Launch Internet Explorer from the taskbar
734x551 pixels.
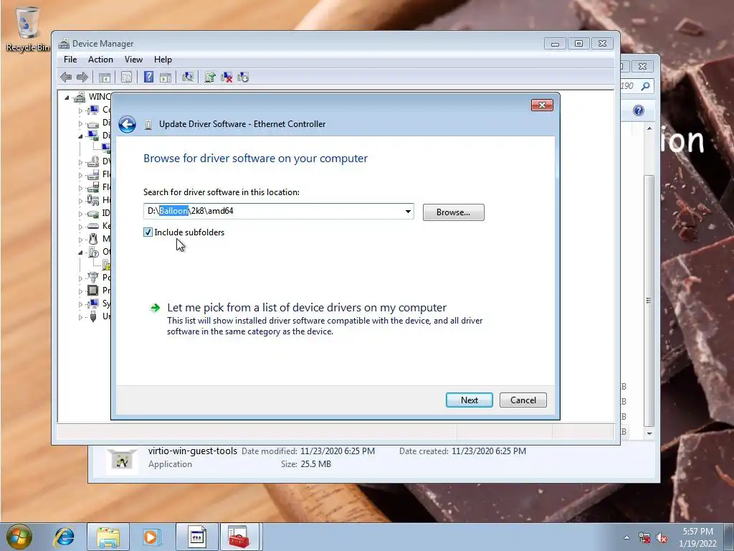(x=64, y=537)
